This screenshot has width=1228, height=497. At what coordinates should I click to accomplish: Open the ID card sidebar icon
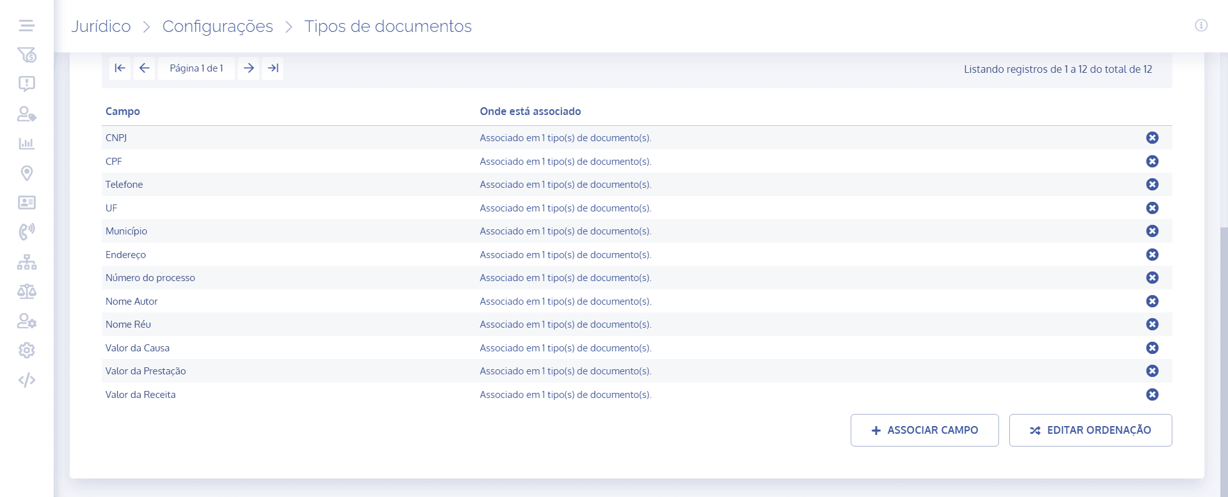[27, 203]
